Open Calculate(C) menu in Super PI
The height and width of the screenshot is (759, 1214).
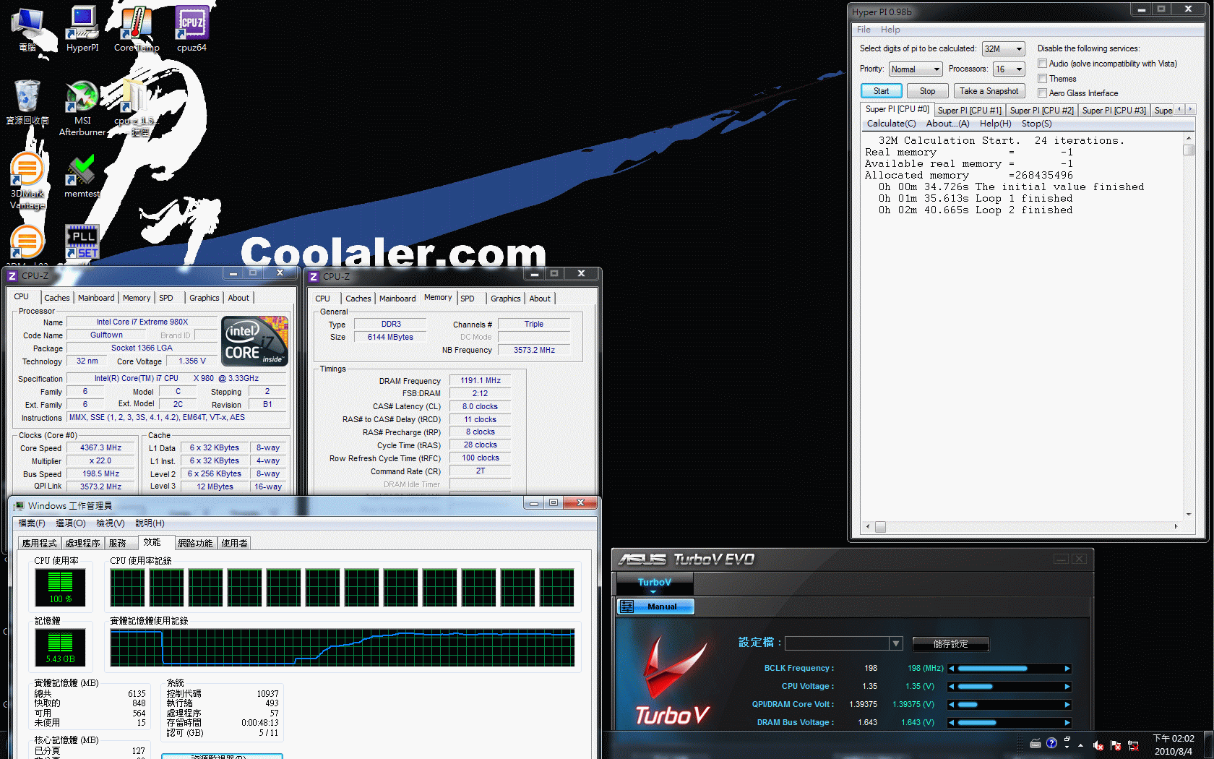pyautogui.click(x=891, y=124)
